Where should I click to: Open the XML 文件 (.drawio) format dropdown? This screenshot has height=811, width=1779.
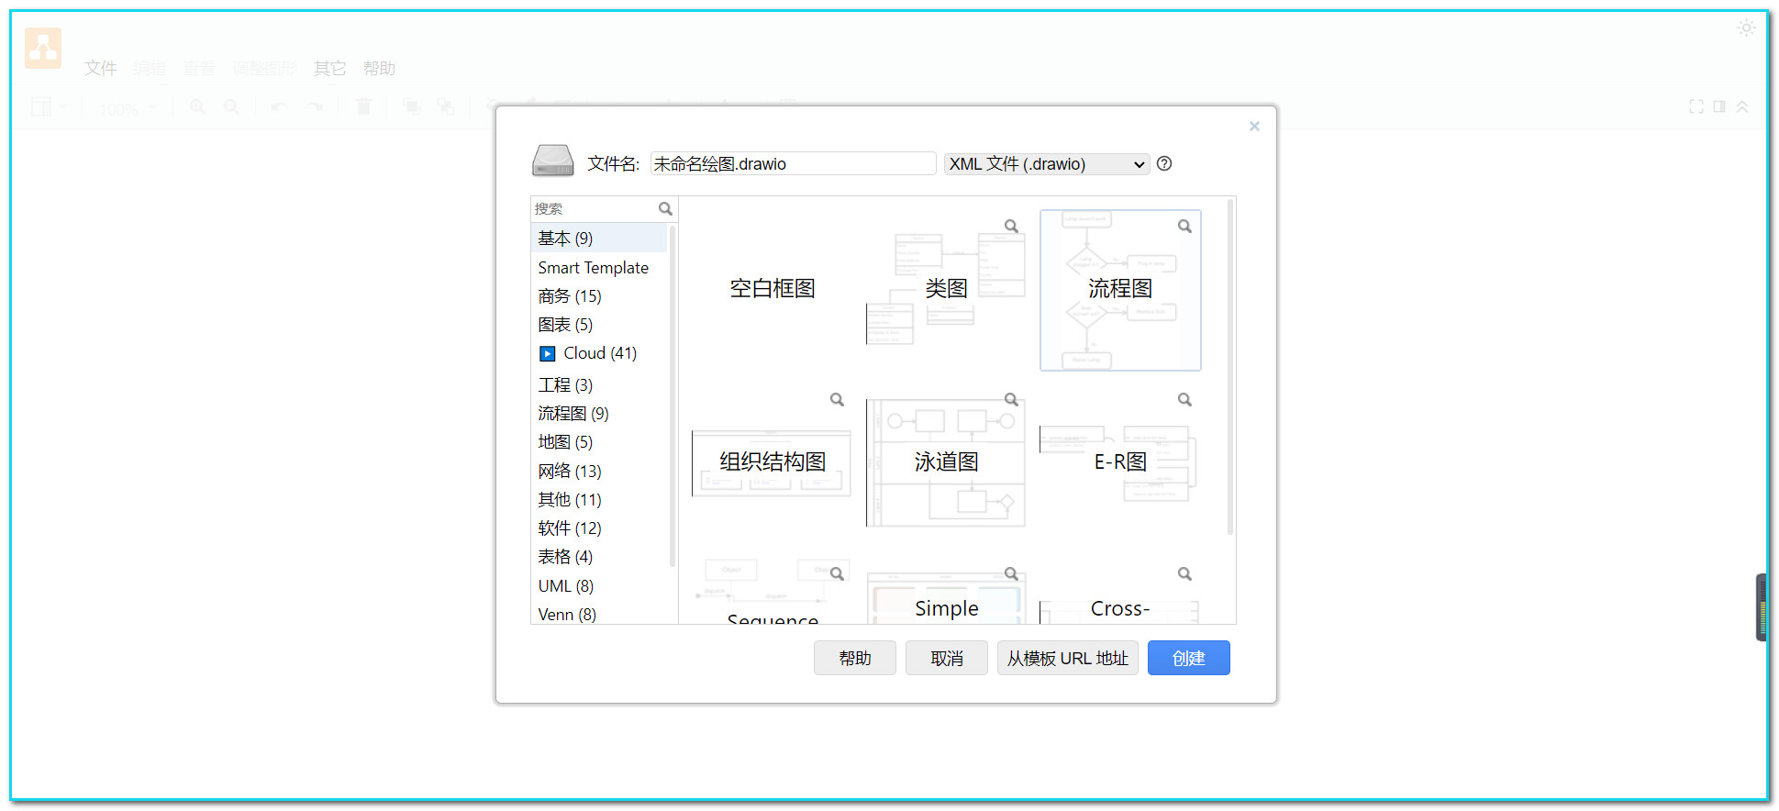tap(1047, 163)
